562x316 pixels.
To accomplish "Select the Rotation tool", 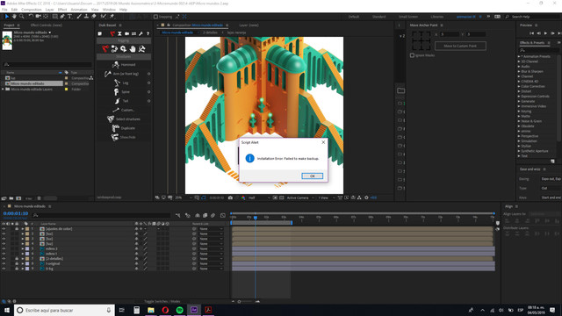I will pos(31,17).
